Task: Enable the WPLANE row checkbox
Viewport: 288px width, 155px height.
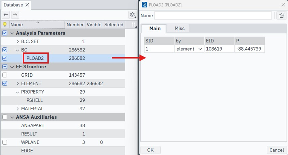Action: coord(5,142)
